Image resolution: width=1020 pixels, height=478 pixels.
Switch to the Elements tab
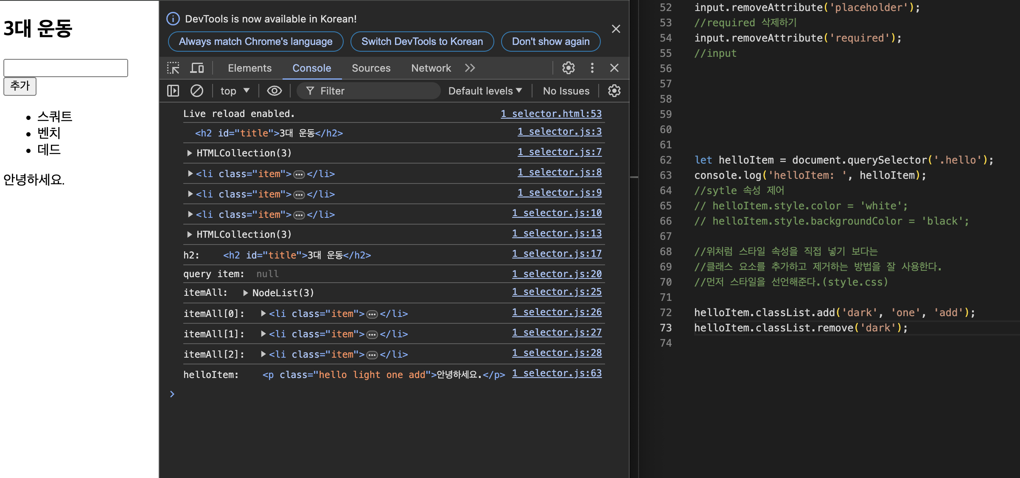point(249,68)
